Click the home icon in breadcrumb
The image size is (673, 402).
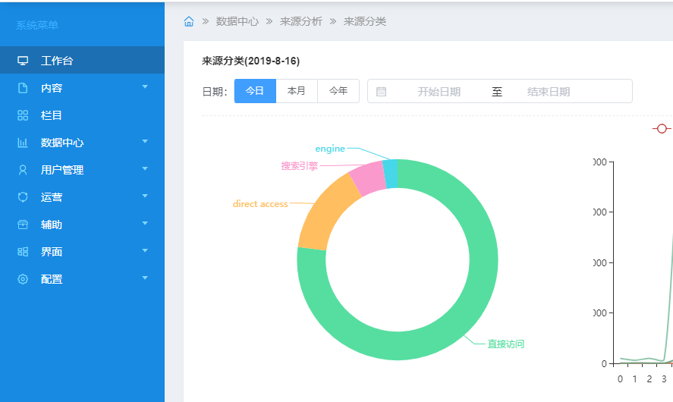(189, 21)
